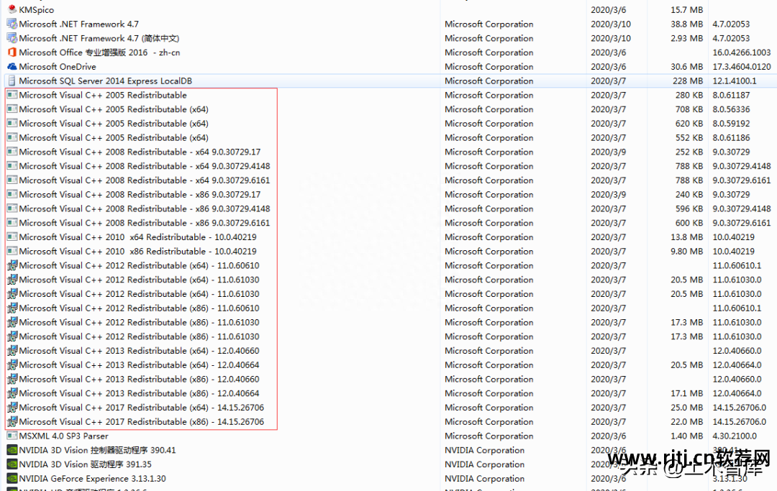Click the NVIDIA GeForce Experience icon

(12, 479)
